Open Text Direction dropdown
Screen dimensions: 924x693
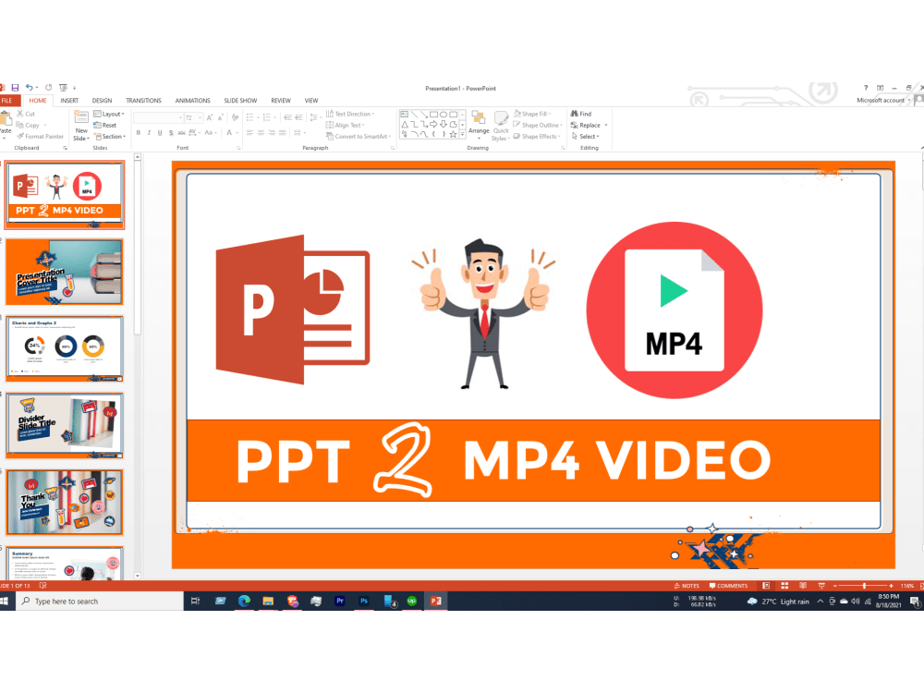pyautogui.click(x=350, y=114)
